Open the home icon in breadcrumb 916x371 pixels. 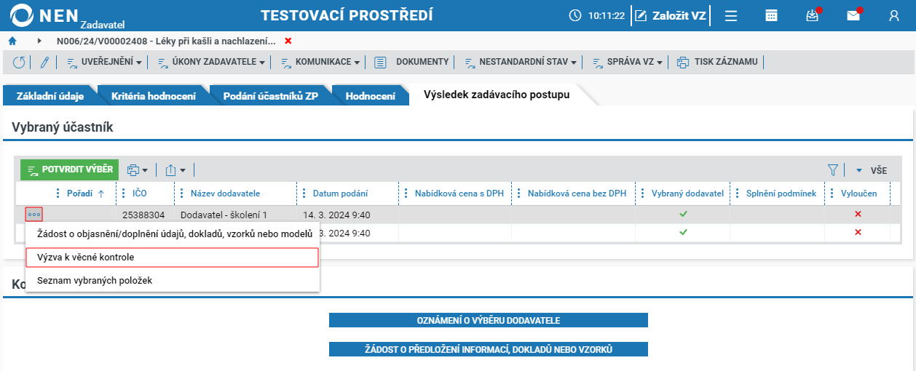click(x=12, y=41)
